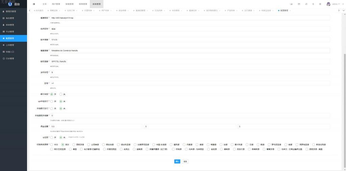The image size is (346, 171).
Task: Click the domain URL input field
Action: pyautogui.click(x=190, y=18)
